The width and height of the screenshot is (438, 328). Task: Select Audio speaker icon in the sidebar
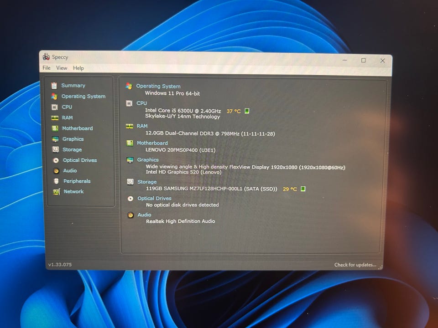tap(56, 171)
